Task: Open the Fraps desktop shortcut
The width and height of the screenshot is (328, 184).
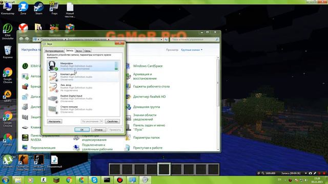Action: tap(54, 8)
